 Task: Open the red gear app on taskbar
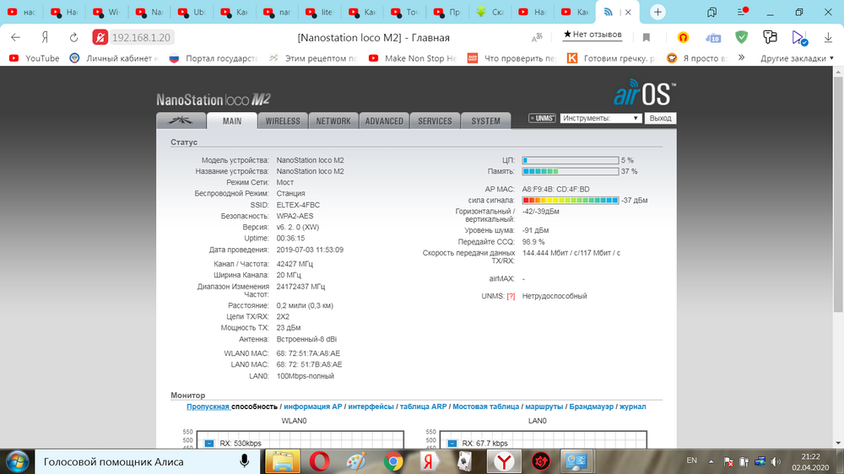click(540, 461)
